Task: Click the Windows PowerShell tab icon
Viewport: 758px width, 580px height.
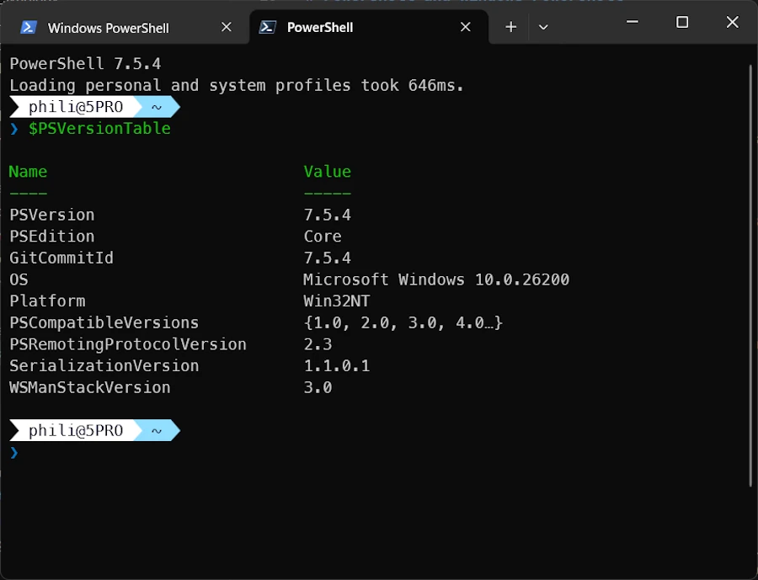Action: tap(28, 28)
